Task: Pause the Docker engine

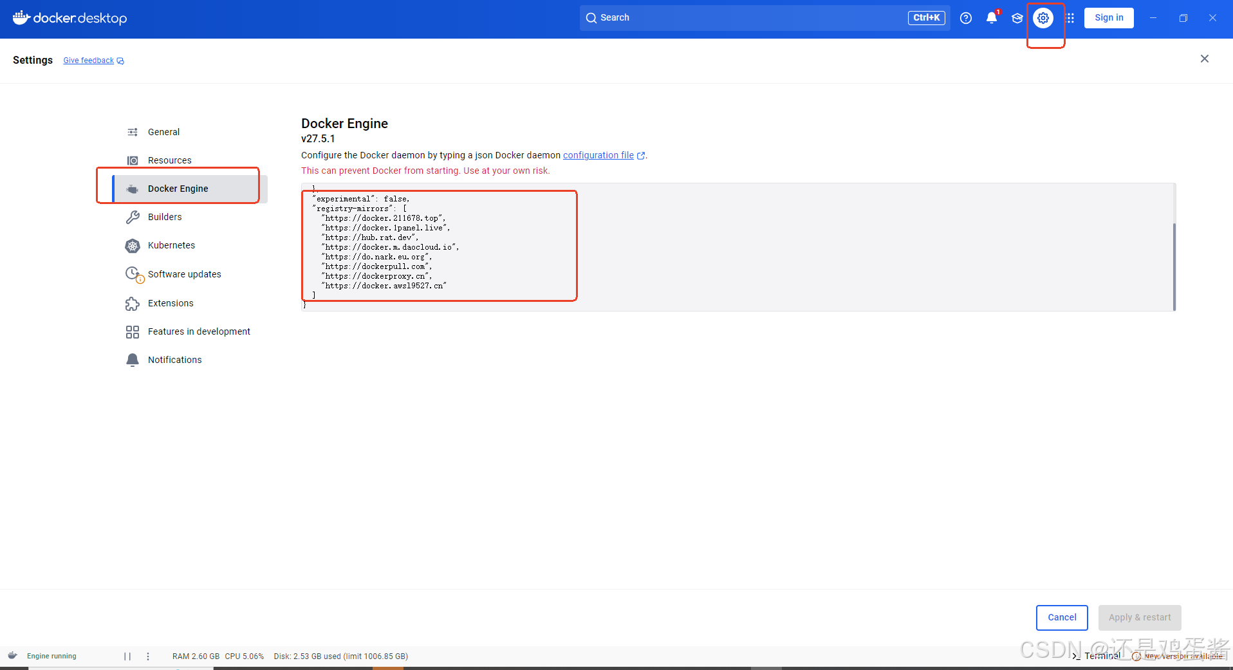Action: point(127,656)
